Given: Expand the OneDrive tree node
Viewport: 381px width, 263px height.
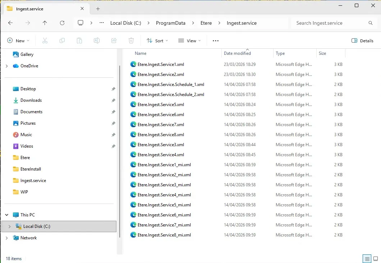Looking at the screenshot, I should tap(6, 66).
